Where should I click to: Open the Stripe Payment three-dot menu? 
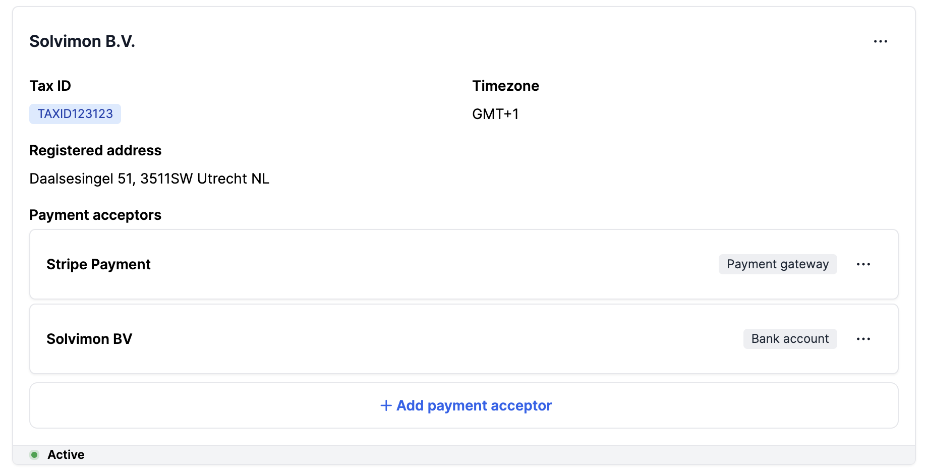[863, 264]
